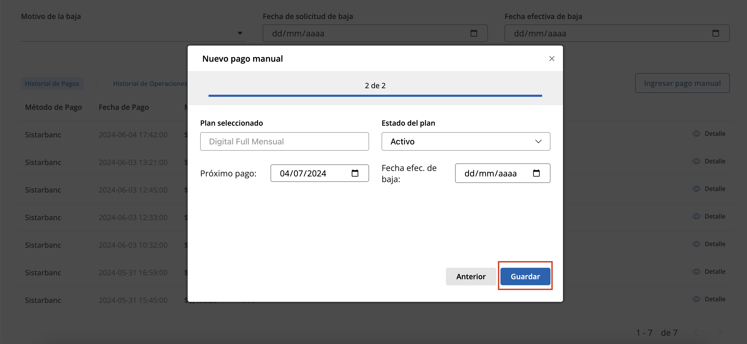The image size is (747, 344).
Task: Open the Próximo pago date picker icon
Action: pyautogui.click(x=355, y=173)
